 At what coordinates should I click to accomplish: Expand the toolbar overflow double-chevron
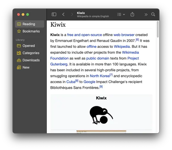point(146,14)
